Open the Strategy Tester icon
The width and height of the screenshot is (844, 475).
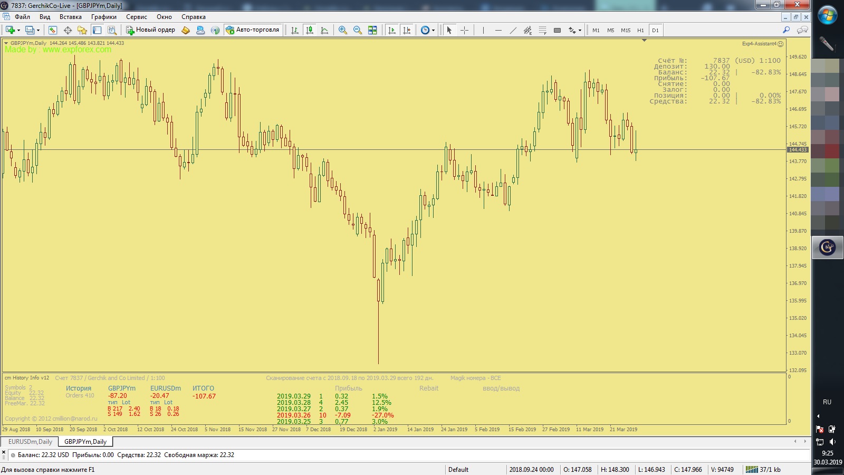click(x=112, y=30)
